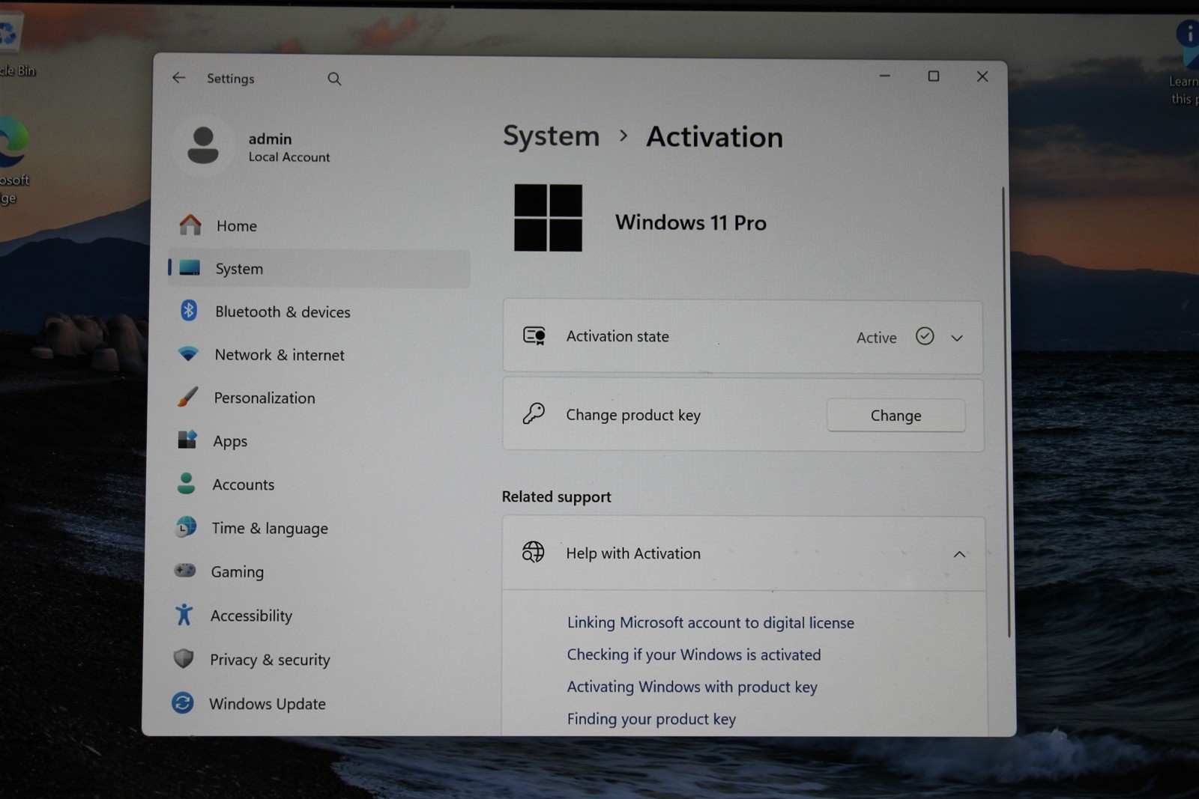Click the Home house icon
Image resolution: width=1199 pixels, height=799 pixels.
190,225
